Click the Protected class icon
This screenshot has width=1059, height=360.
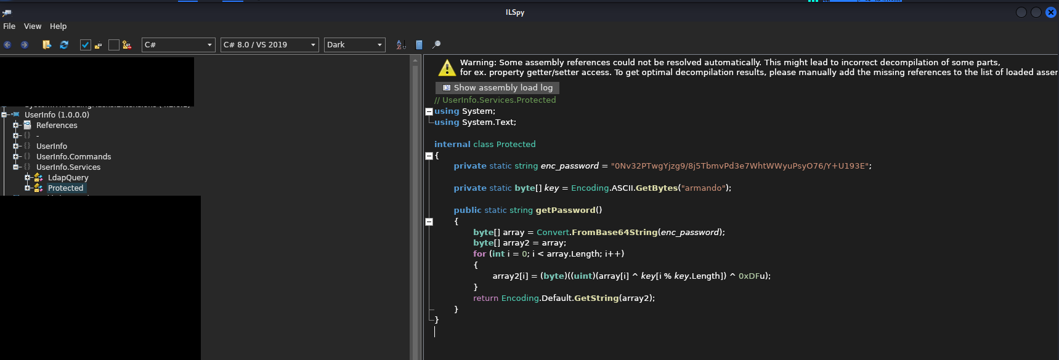[38, 188]
